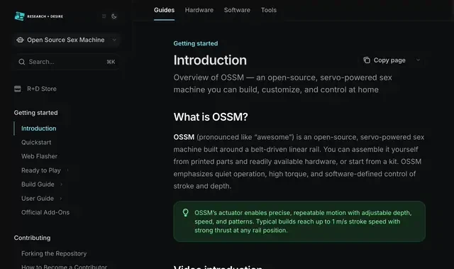
Task: Switch to light mode sun icon
Action: click(104, 16)
